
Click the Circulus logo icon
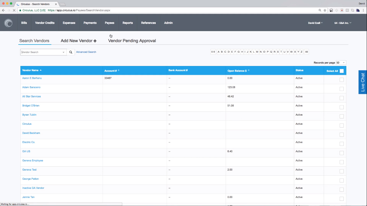[x=8, y=23]
